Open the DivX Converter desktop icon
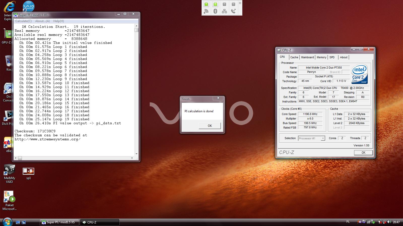403x226 pixels. (x=8, y=92)
